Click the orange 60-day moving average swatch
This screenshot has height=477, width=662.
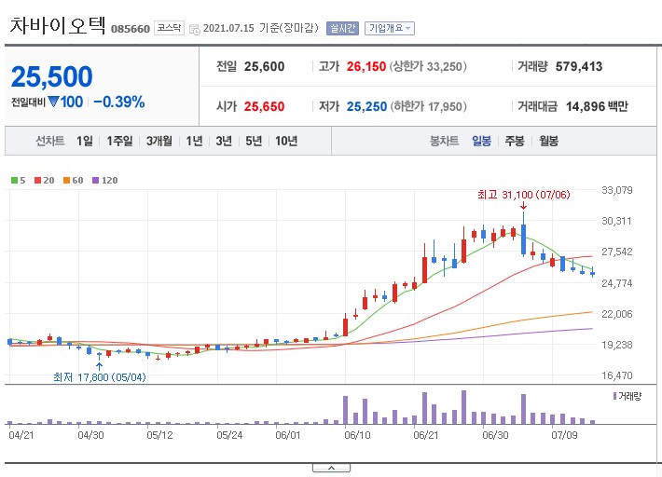click(x=66, y=181)
